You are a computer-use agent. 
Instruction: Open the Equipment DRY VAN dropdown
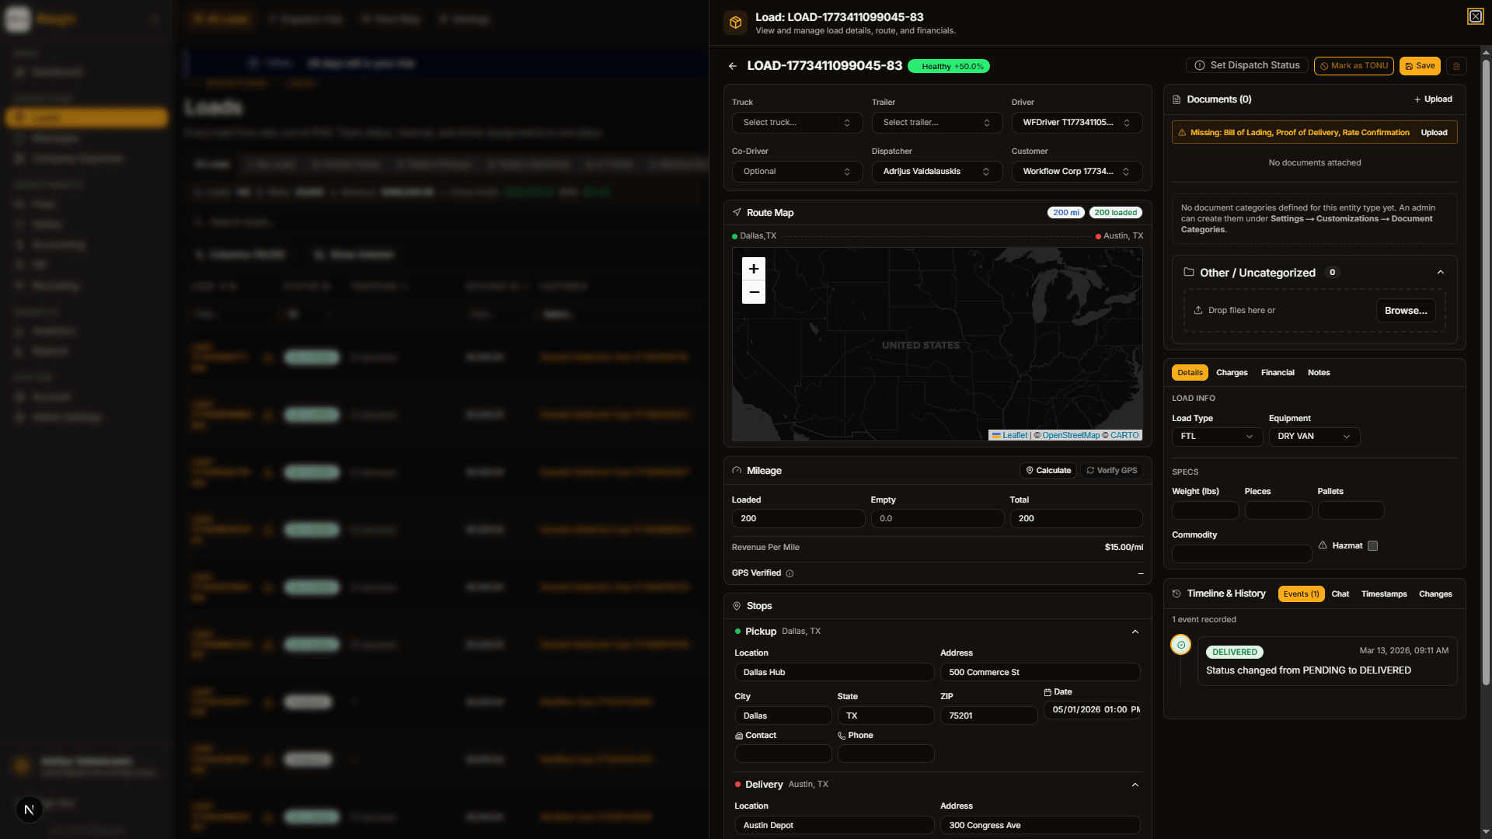(x=1314, y=437)
